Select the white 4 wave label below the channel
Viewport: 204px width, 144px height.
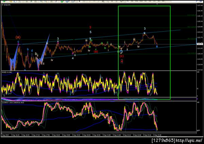(x=73, y=58)
